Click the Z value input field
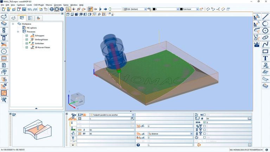 112,130
